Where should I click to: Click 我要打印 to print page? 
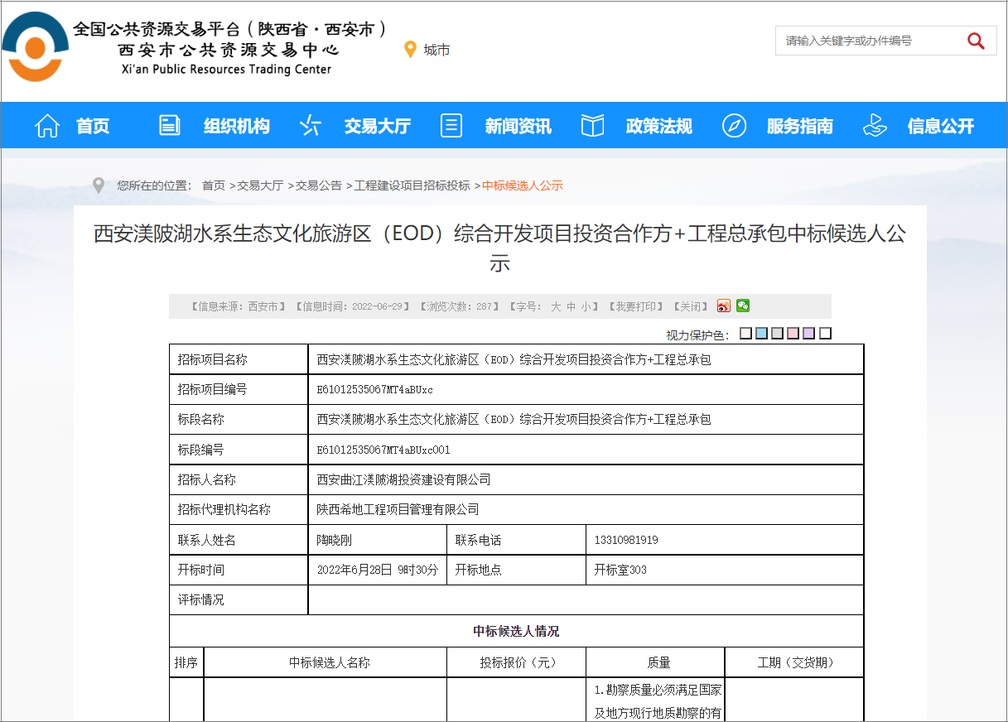click(x=636, y=306)
